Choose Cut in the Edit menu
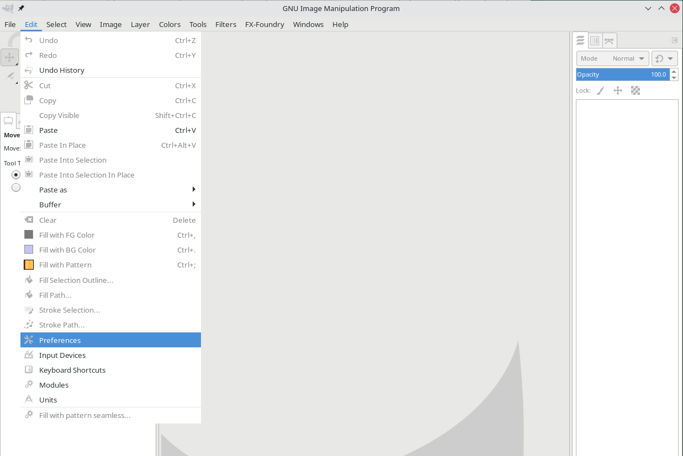Viewport: 683px width, 456px height. click(110, 85)
